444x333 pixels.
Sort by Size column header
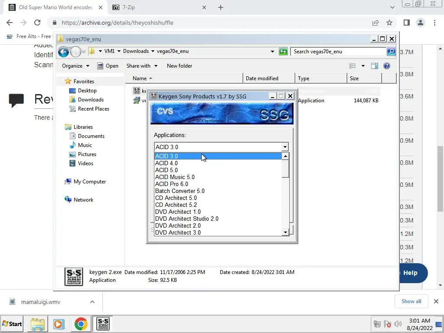(364, 78)
